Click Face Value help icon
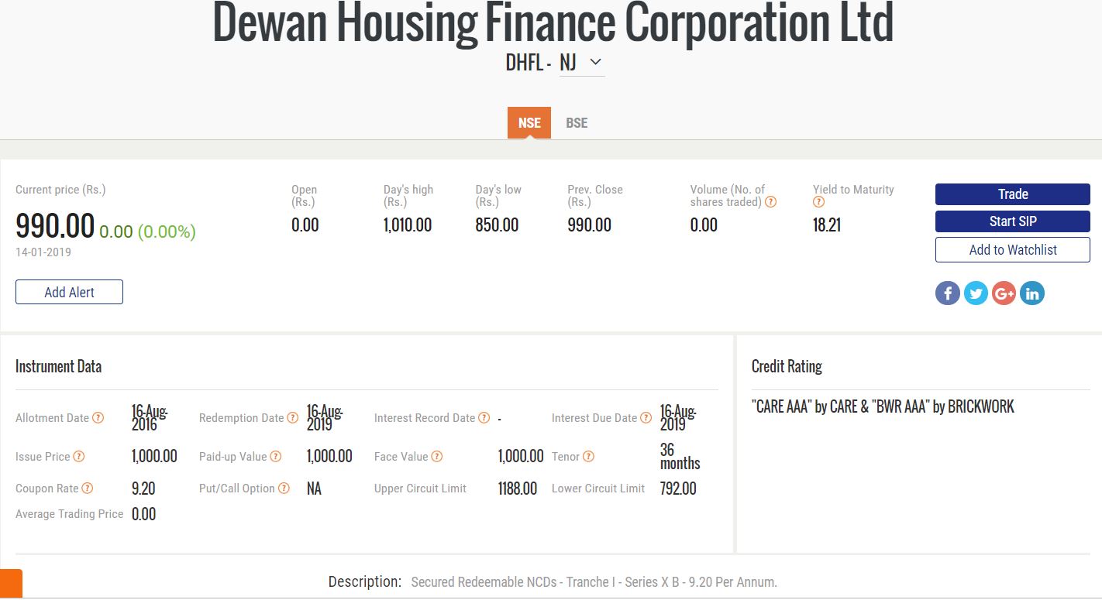The image size is (1102, 600). click(437, 457)
